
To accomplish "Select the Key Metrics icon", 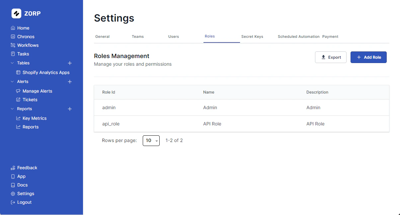I will (19, 118).
